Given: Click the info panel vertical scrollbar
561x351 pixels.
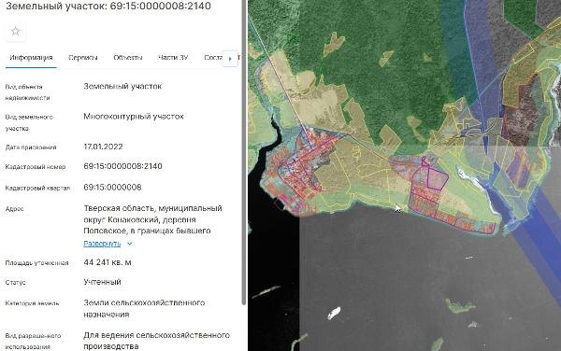Looking at the screenshot, I should click(x=244, y=152).
